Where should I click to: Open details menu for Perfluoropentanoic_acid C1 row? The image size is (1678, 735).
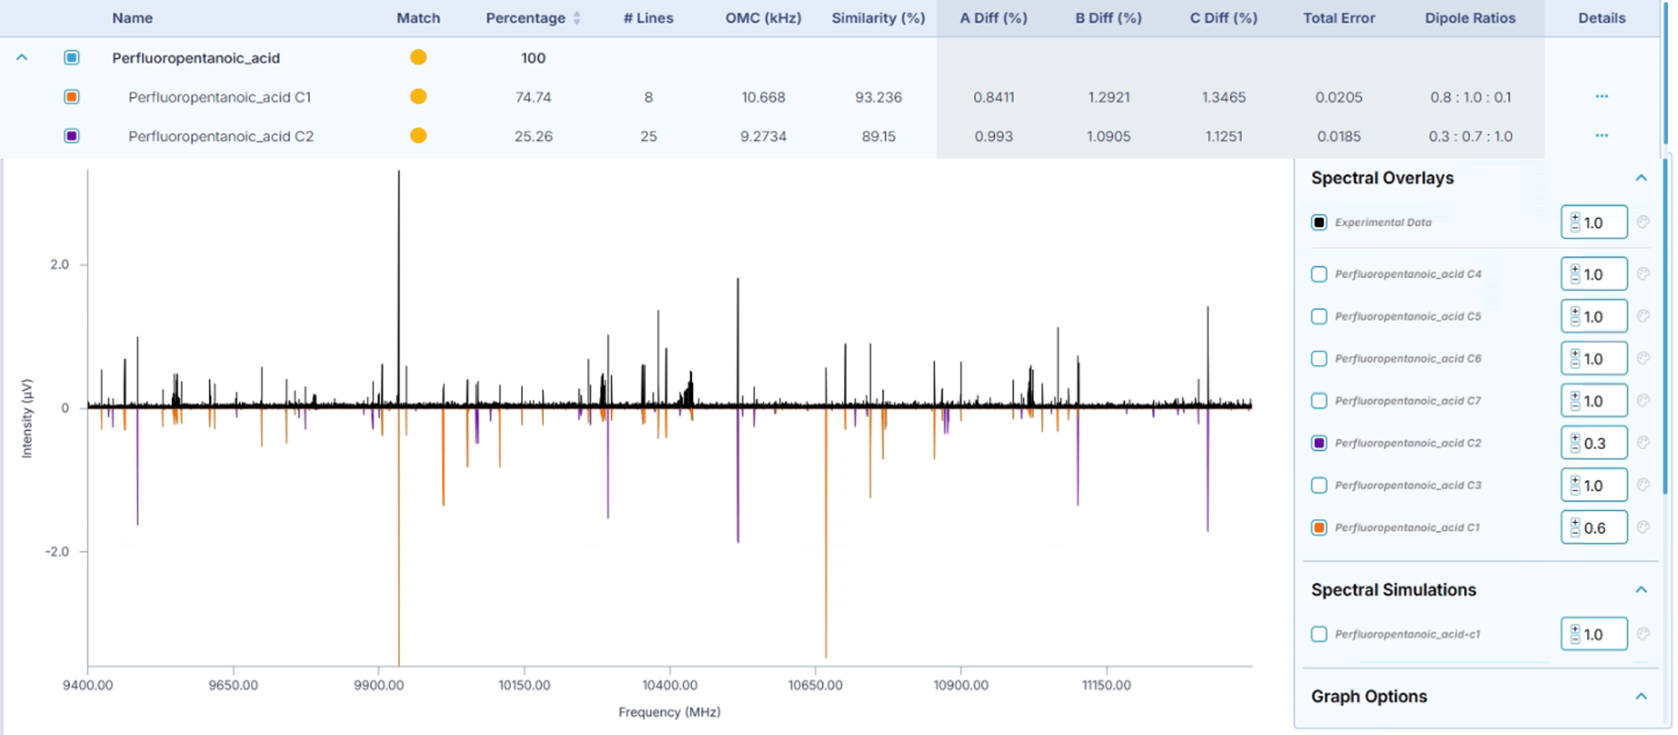(1602, 96)
